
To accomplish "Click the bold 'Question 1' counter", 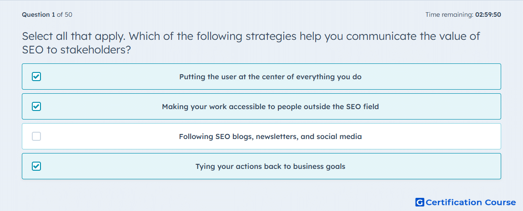I will pyautogui.click(x=39, y=14).
